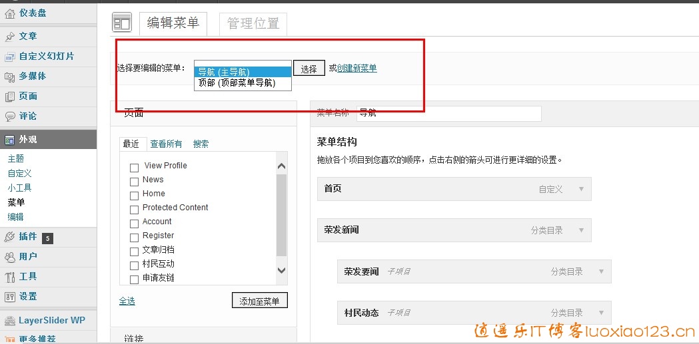
Task: Enable the 文章归档 page checkbox
Action: pyautogui.click(x=134, y=251)
